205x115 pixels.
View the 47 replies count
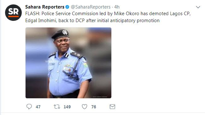coord(38,107)
